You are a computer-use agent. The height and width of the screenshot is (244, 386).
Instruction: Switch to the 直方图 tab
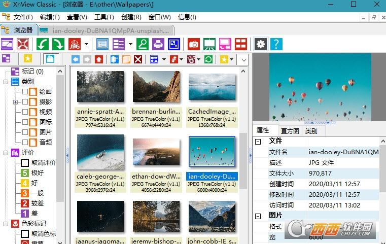pyautogui.click(x=290, y=131)
